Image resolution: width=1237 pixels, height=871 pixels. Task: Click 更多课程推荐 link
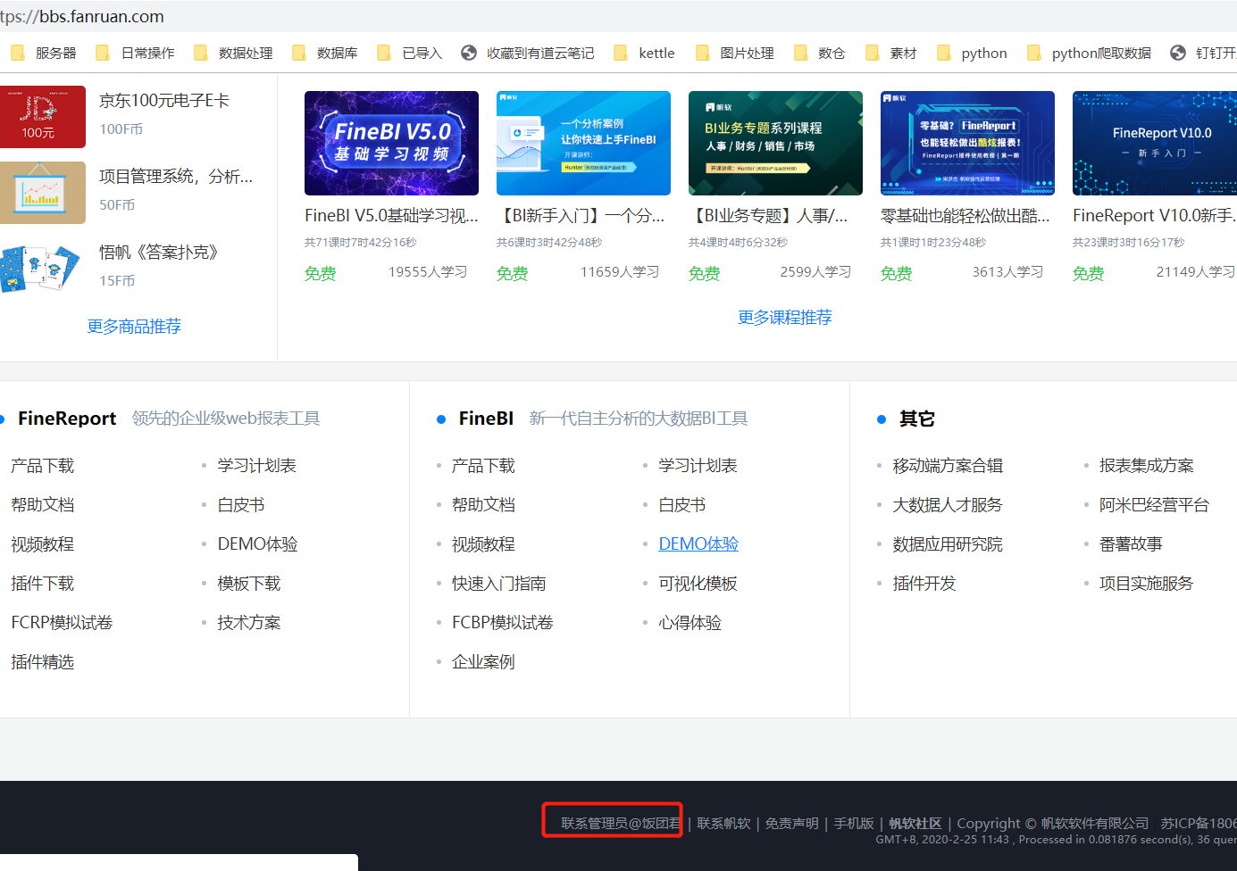tap(785, 318)
